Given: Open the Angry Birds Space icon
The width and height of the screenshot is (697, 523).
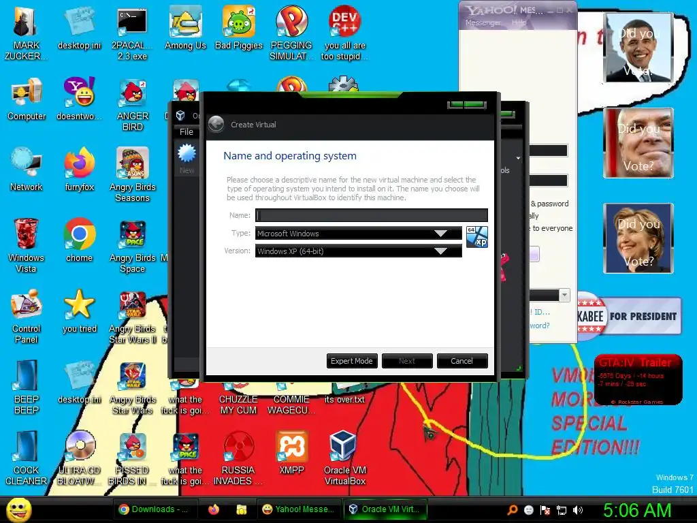Looking at the screenshot, I should (133, 245).
